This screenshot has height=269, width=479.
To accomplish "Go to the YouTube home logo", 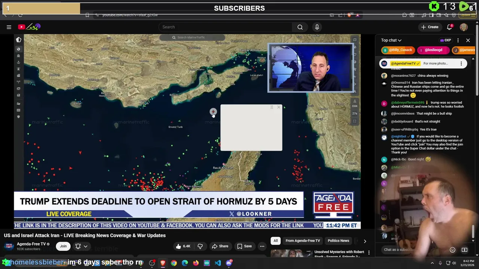I will coord(29,27).
